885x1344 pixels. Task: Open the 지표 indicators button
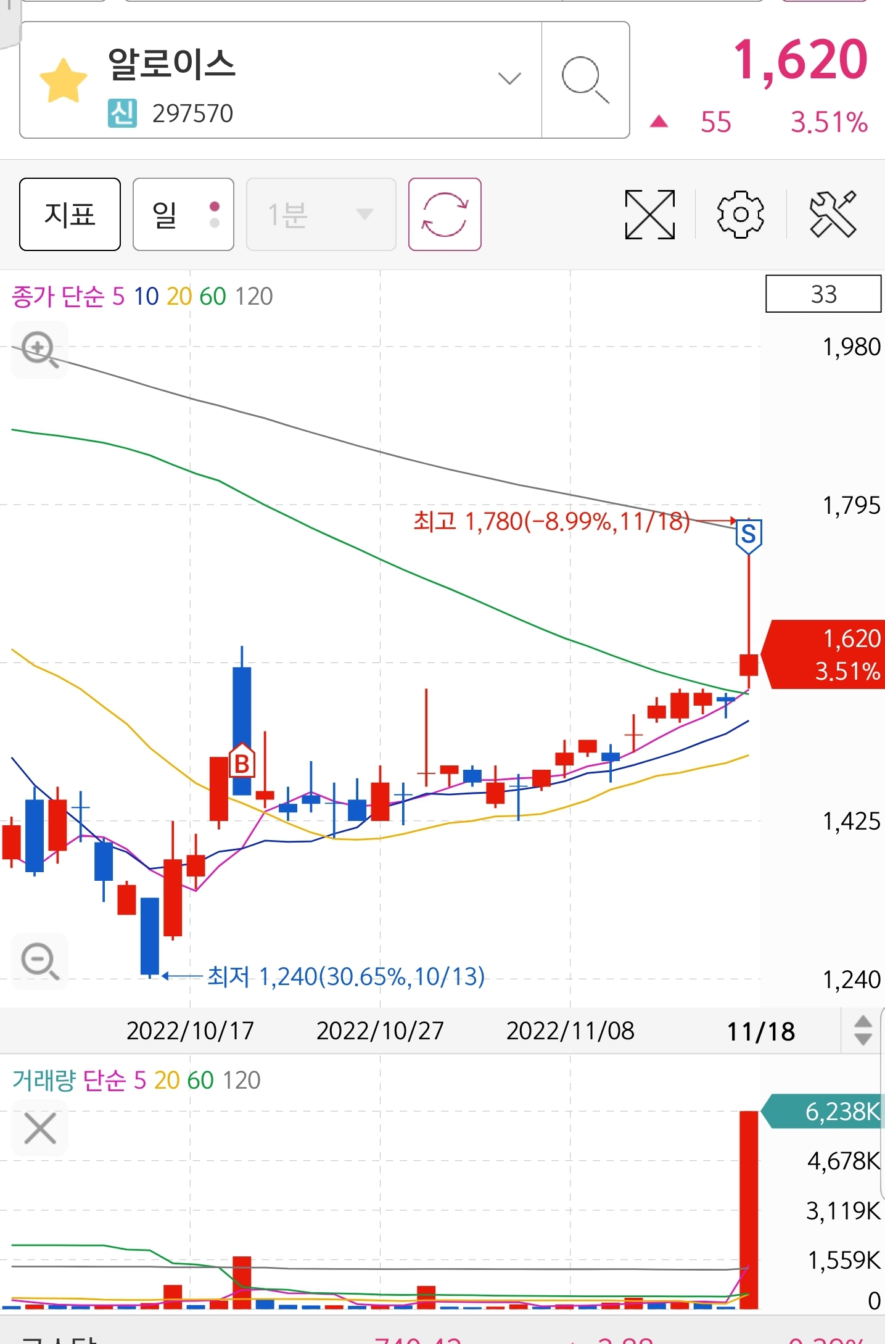(70, 214)
